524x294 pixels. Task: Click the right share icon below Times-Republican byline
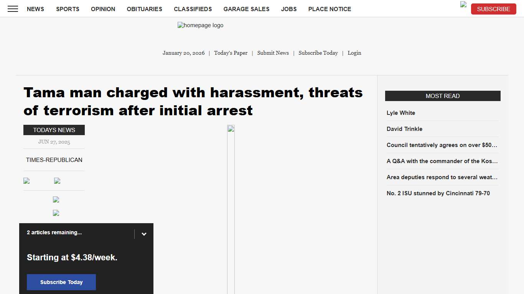pos(57,181)
